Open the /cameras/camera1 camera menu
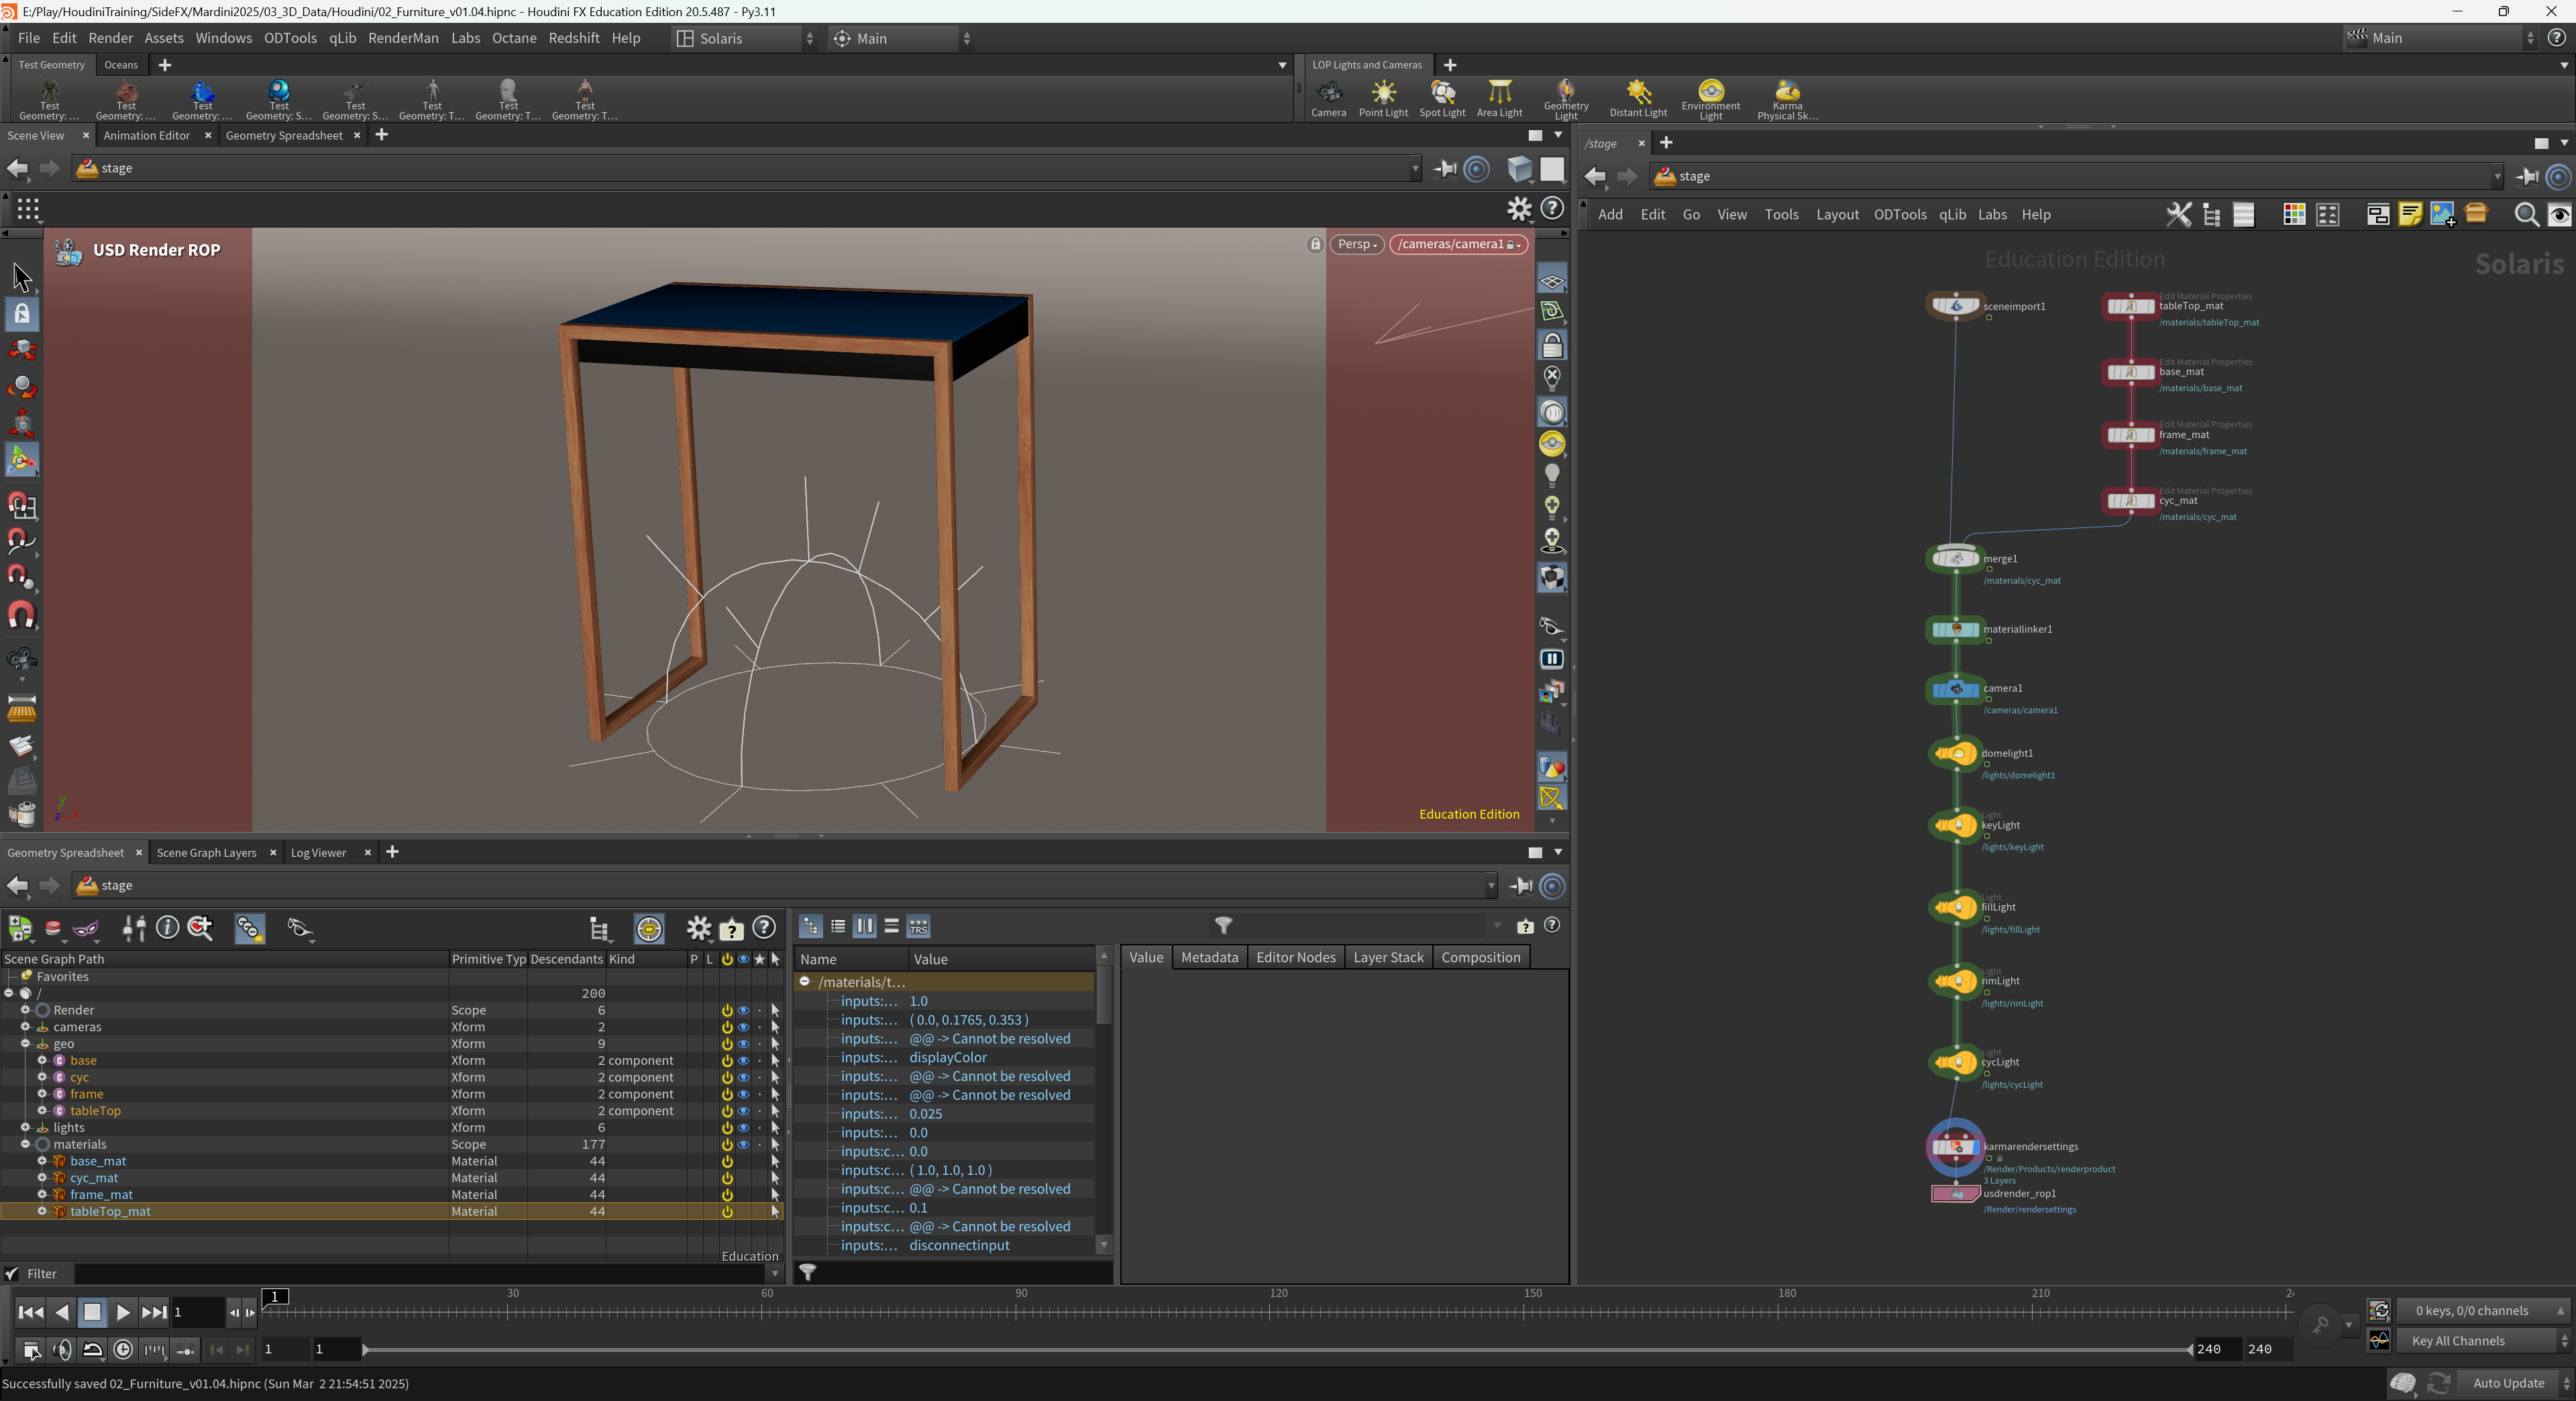Viewport: 2576px width, 1401px height. (x=1458, y=244)
